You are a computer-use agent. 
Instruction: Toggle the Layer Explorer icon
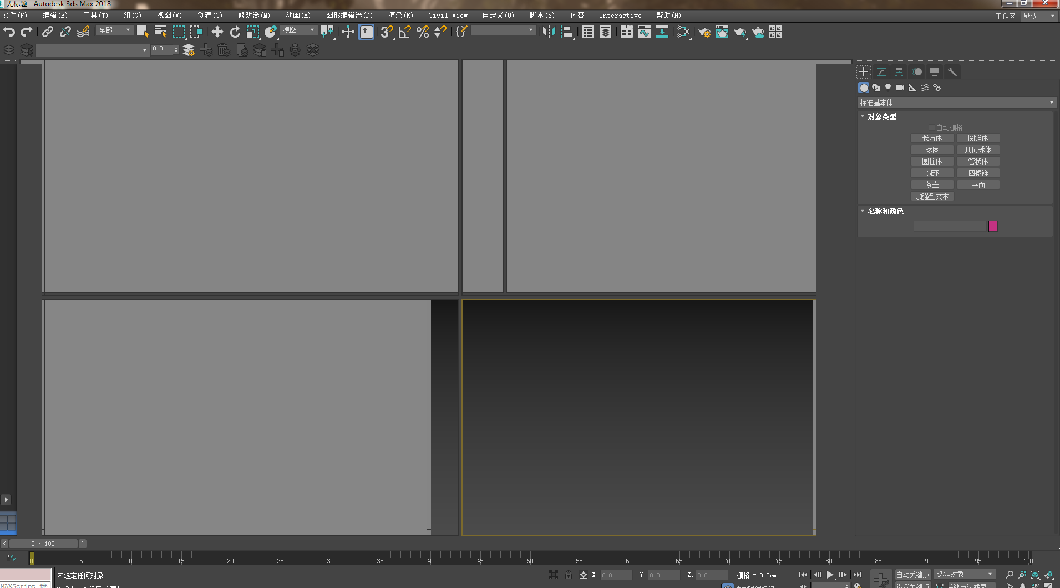coord(606,32)
